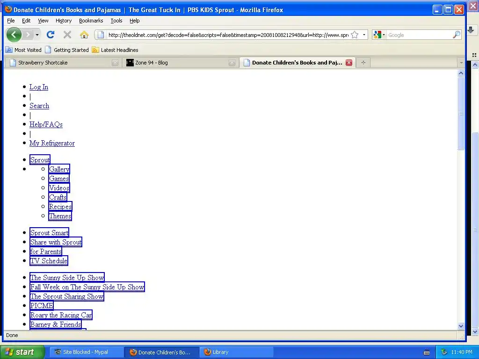Click the address bar URL field
Screen dimensions: 479x359
tap(228, 35)
